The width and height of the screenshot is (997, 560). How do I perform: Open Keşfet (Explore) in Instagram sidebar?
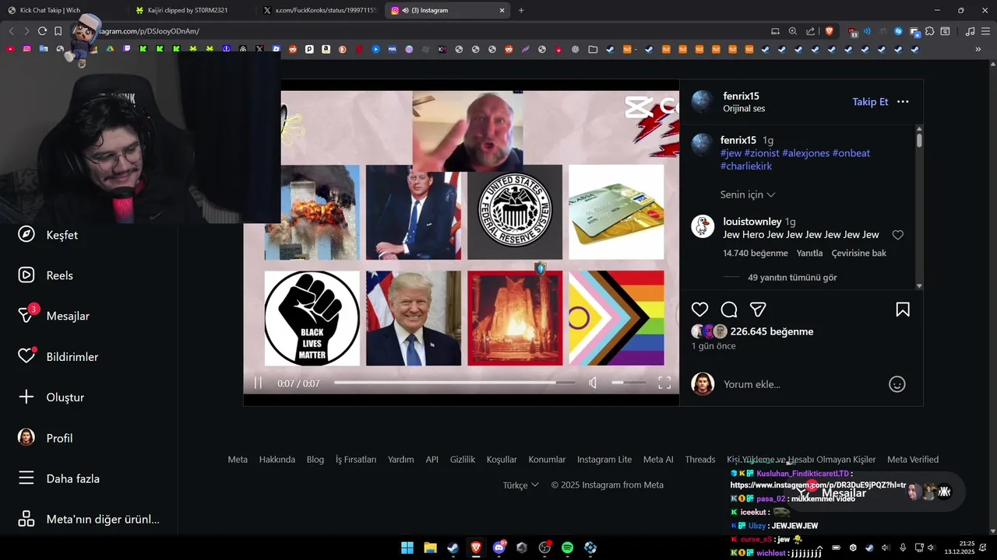(48, 235)
